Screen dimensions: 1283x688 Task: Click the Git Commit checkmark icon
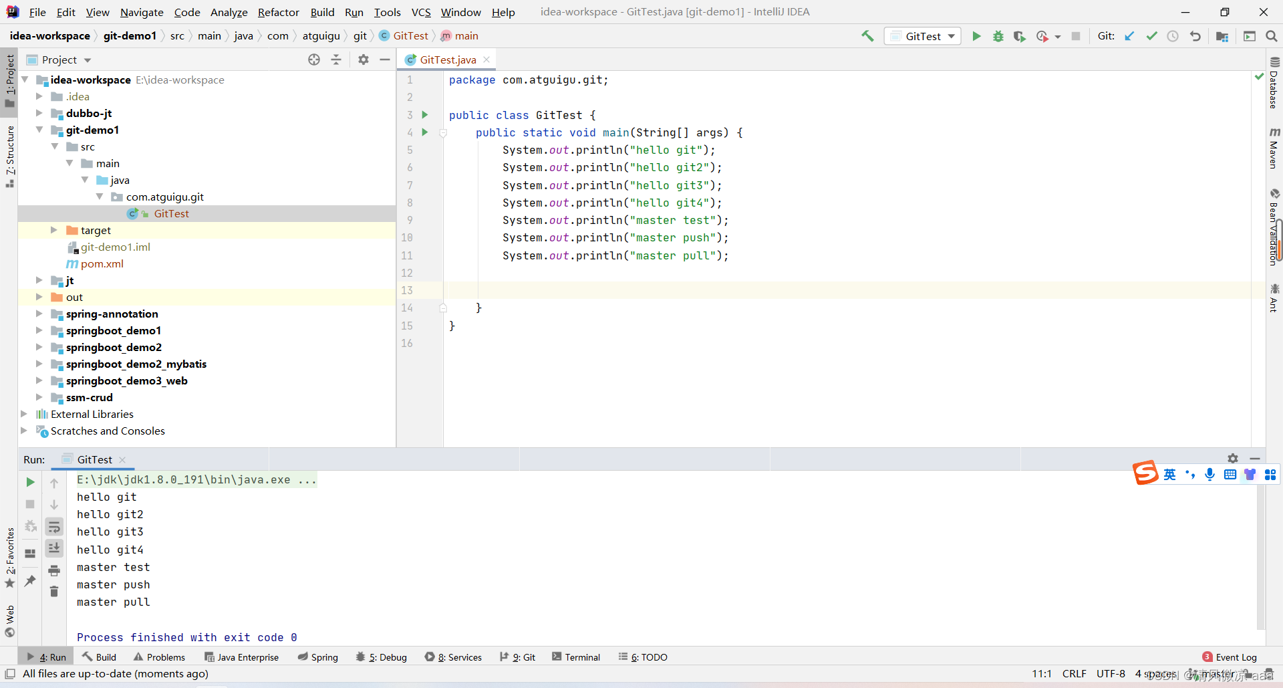tap(1151, 36)
